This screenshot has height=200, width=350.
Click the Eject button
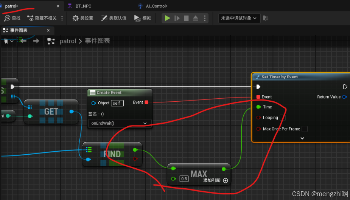[196, 18]
